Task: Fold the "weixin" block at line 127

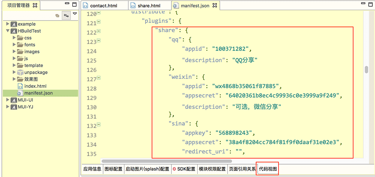Action: point(99,79)
